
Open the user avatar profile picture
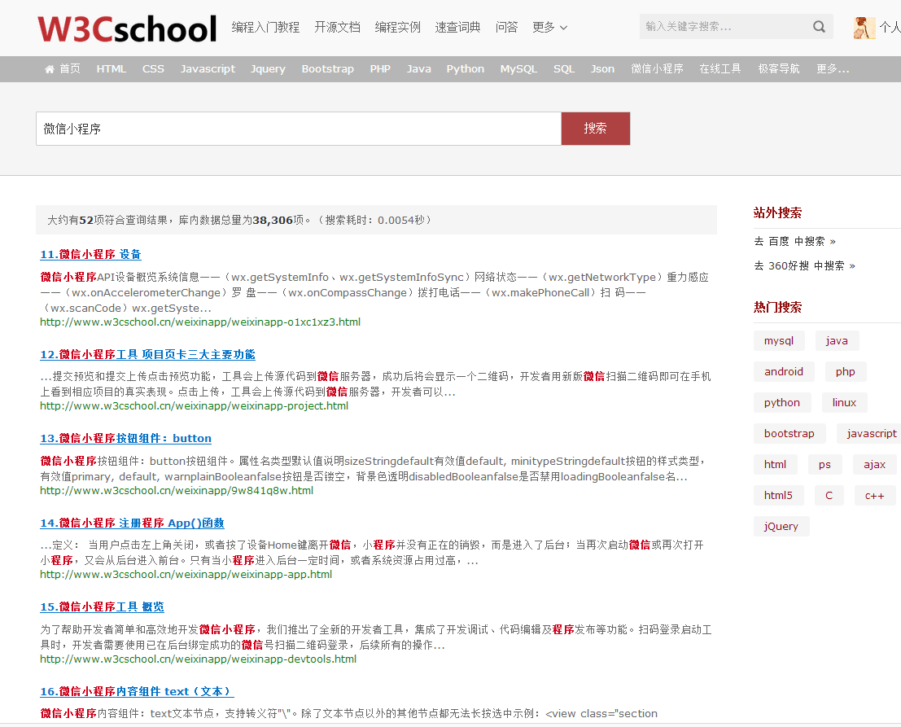864,28
